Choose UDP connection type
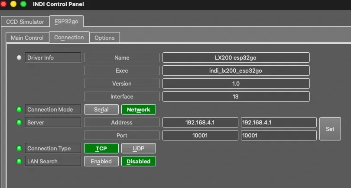Image resolution: width=351 pixels, height=188 pixels. pos(139,148)
